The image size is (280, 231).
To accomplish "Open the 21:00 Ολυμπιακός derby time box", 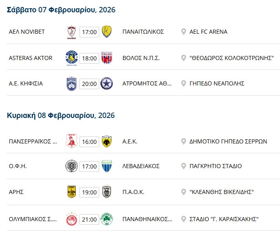I will tap(89, 219).
